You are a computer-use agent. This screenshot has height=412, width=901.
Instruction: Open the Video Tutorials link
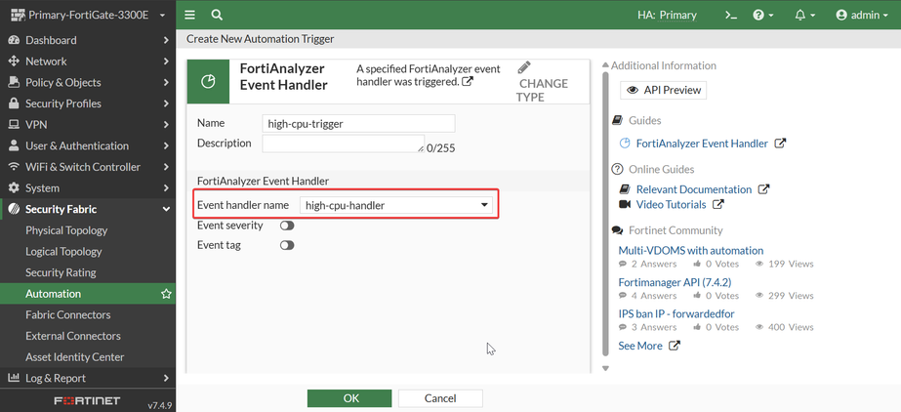point(672,205)
